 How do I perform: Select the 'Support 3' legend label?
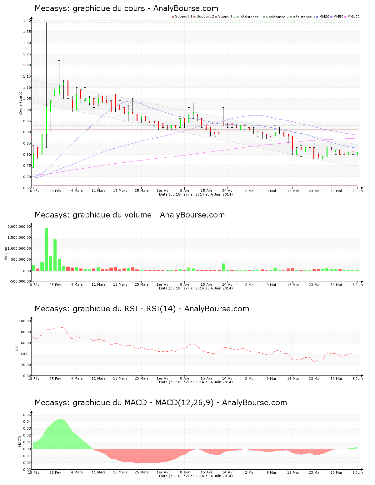227,17
